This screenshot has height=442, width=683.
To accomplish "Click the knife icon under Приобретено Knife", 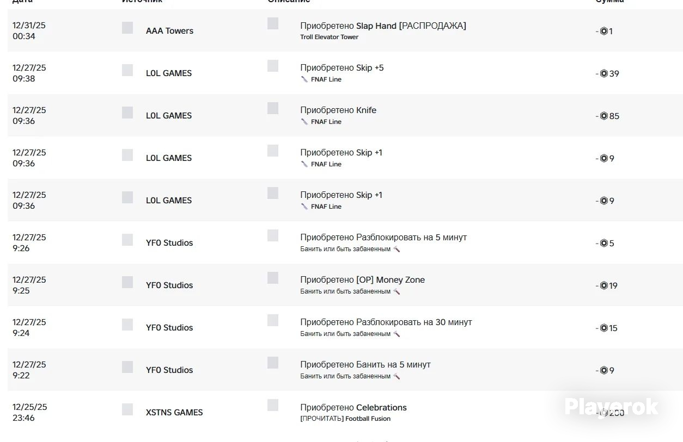I will tap(304, 122).
